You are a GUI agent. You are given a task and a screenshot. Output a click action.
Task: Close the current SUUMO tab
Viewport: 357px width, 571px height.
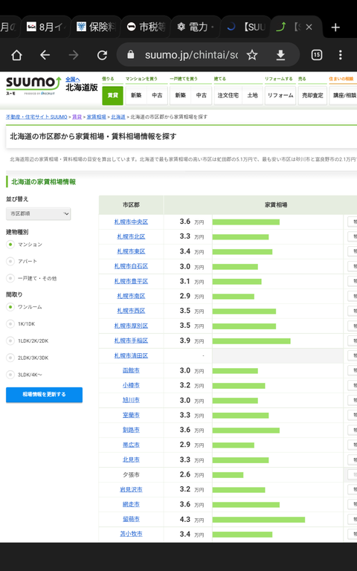(309, 27)
